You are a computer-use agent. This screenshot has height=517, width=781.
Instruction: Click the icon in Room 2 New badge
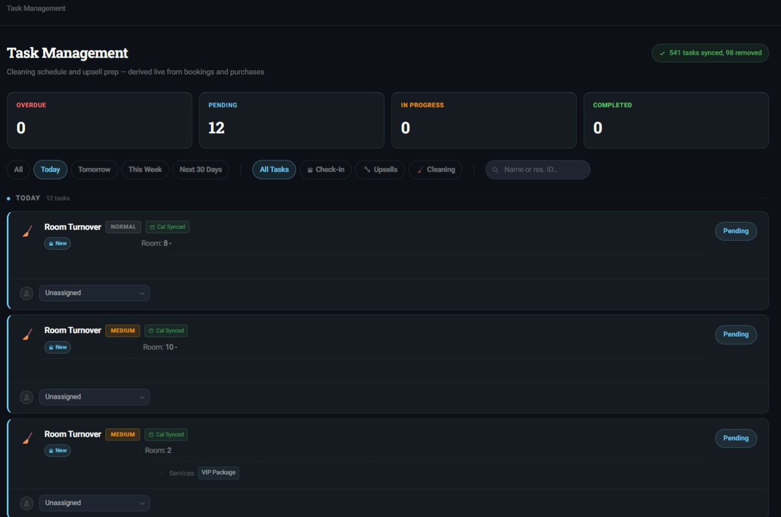(51, 451)
